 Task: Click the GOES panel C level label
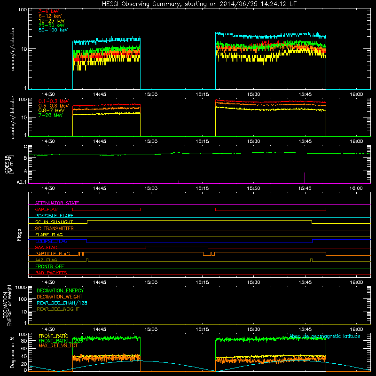[25, 147]
